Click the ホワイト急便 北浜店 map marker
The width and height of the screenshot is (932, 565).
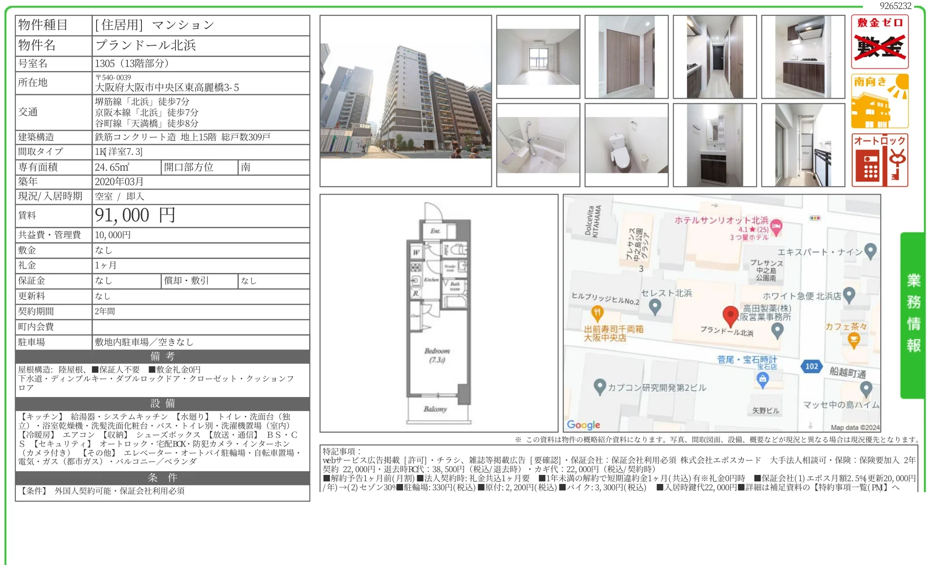point(849,295)
